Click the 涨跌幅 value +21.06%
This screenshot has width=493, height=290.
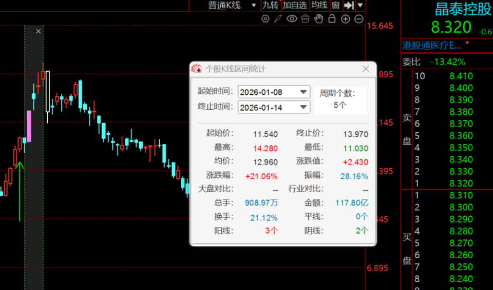(x=261, y=176)
